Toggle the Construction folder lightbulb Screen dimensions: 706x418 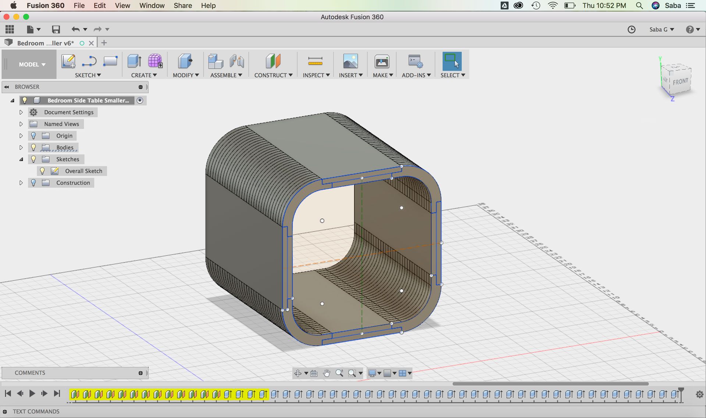click(x=33, y=183)
